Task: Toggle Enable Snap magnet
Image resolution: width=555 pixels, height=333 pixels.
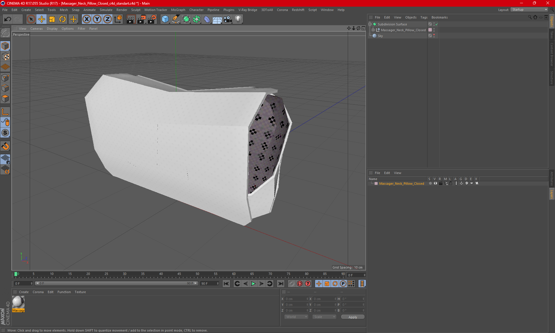Action: [5, 146]
